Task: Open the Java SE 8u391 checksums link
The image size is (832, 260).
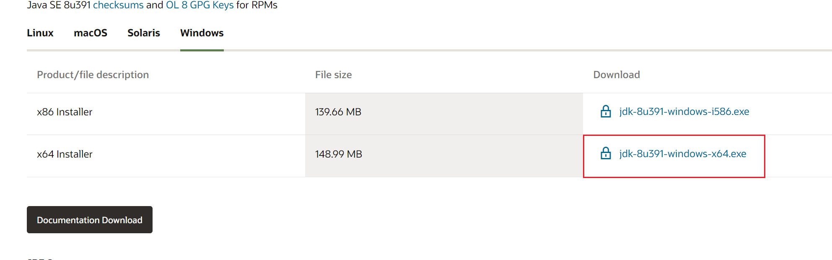Action: click(118, 5)
